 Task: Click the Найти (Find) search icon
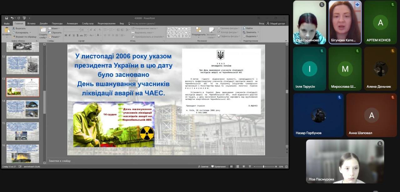[244, 28]
